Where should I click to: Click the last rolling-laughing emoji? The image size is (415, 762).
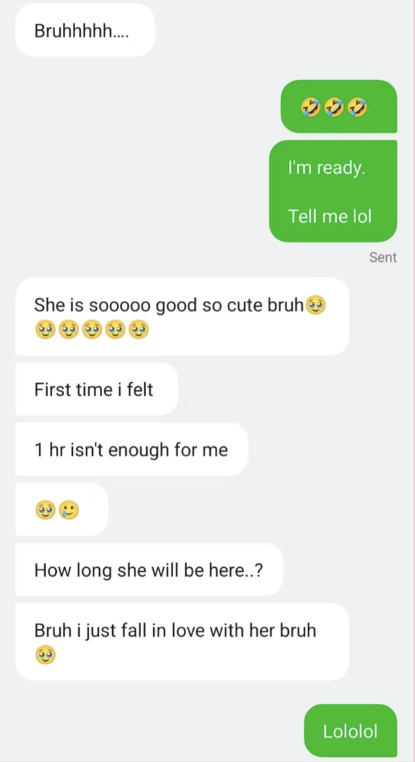pos(357,107)
